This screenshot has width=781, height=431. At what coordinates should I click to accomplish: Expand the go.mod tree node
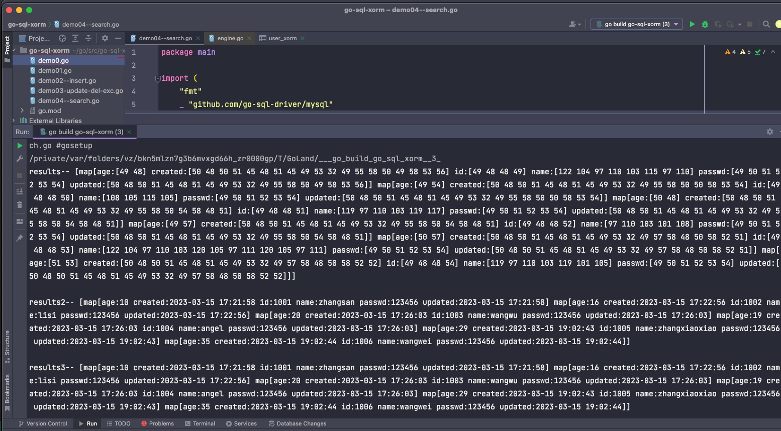point(22,111)
